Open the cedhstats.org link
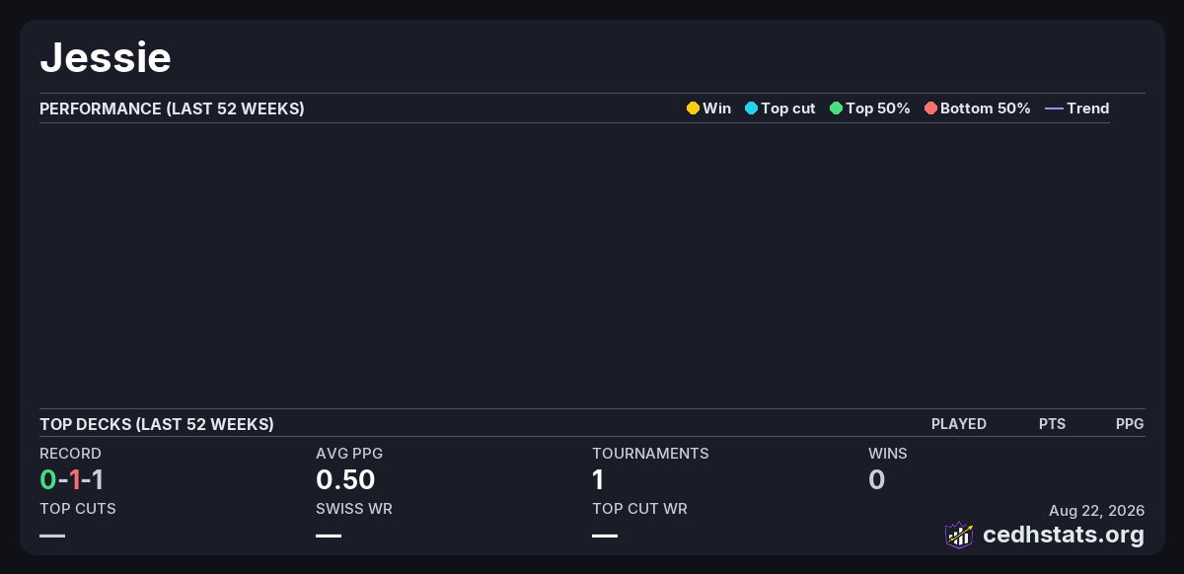 (1064, 535)
